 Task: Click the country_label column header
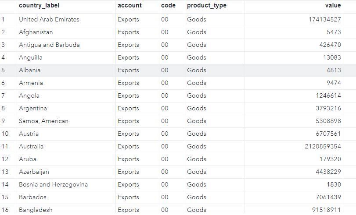[39, 6]
